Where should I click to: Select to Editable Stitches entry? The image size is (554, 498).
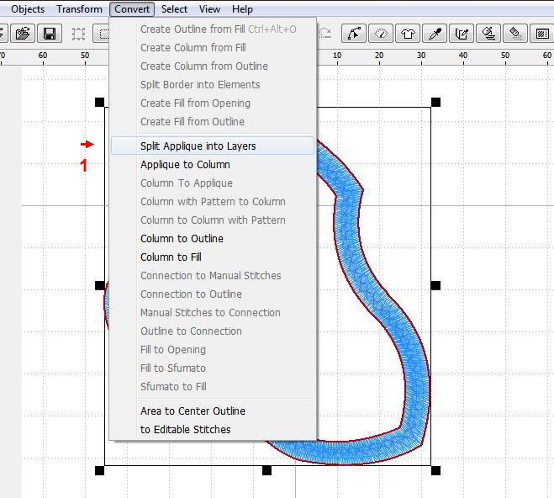(x=185, y=430)
